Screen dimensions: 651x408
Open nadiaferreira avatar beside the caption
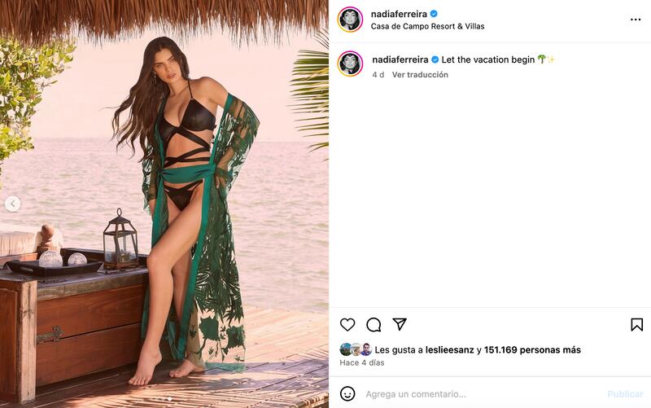click(350, 64)
